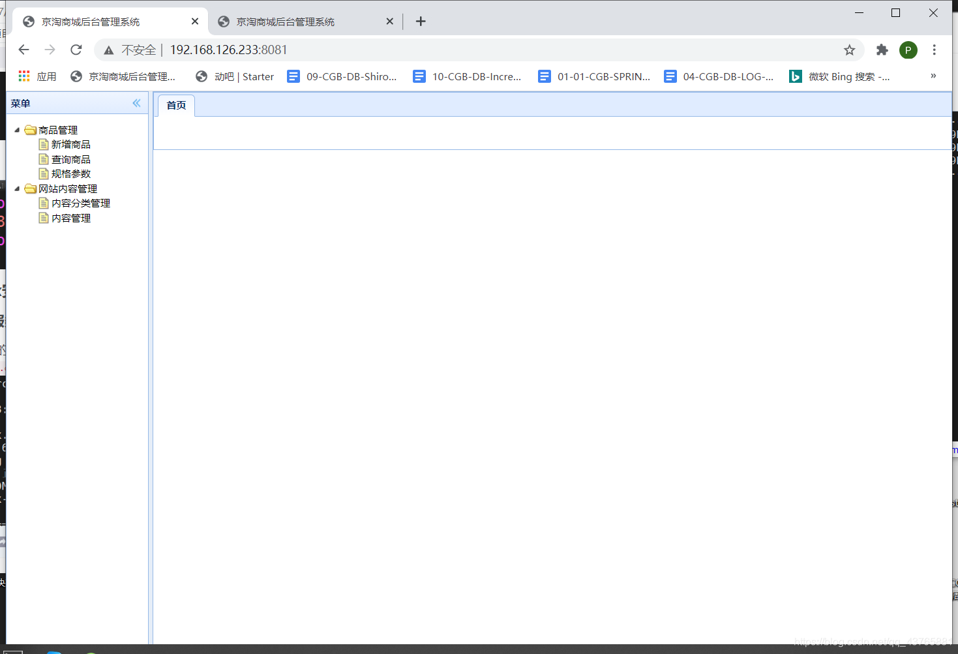This screenshot has height=654, width=958.
Task: Collapse the 商品管理 tree folder arrow
Action: 17,130
